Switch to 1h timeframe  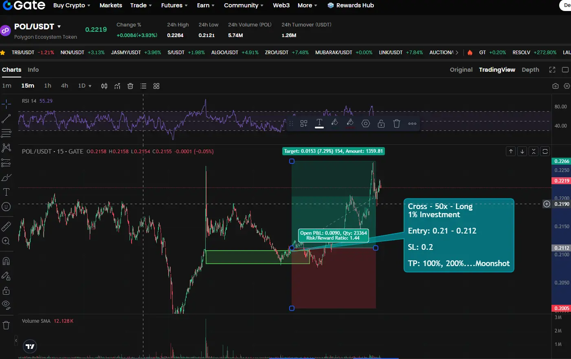click(48, 86)
